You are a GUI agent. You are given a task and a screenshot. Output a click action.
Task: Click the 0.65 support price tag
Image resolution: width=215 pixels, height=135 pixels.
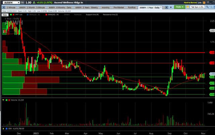(x=212, y=88)
